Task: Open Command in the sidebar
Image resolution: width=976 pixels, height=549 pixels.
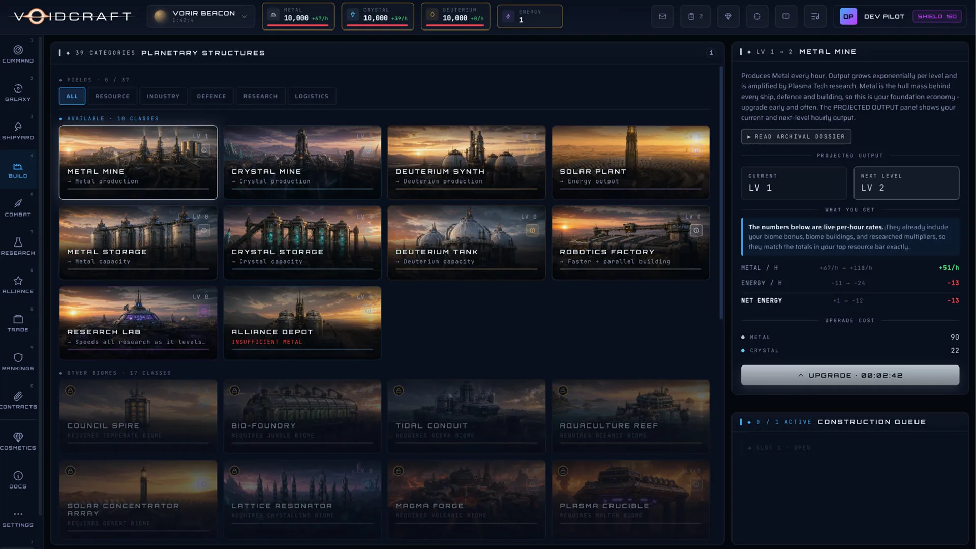Action: pos(18,54)
